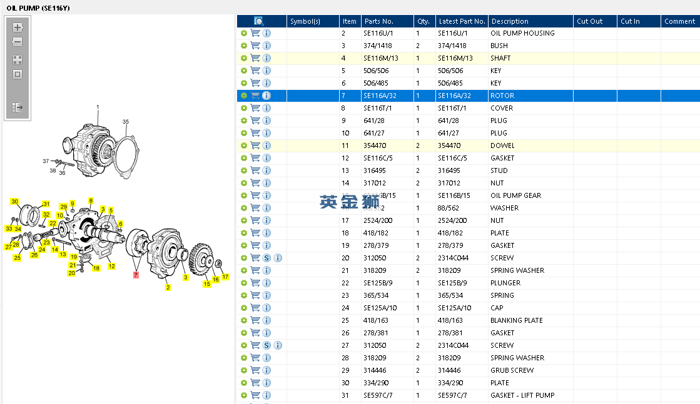Screen dimensions: 700x404
Task: Click the Cut In column header
Action: click(639, 21)
